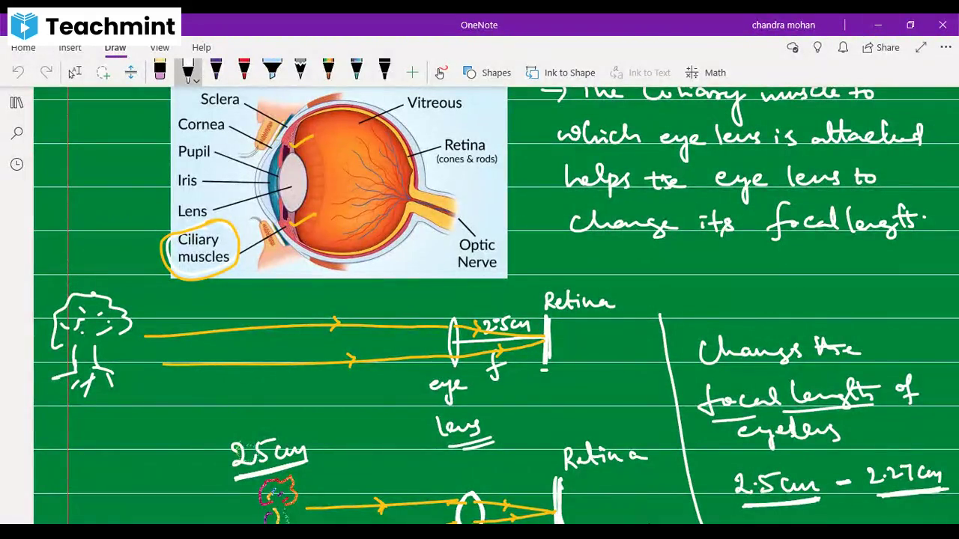Show the notebooks navigation pane
The height and width of the screenshot is (539, 959).
pyautogui.click(x=16, y=103)
